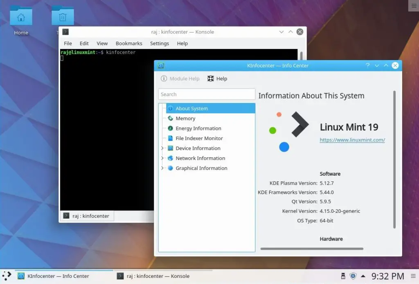Open the View menu in Konsole
Screen dimensions: 419x284
click(x=102, y=43)
